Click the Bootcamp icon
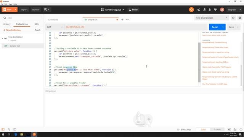Viewport: 244px width, 137px height. click(178, 129)
